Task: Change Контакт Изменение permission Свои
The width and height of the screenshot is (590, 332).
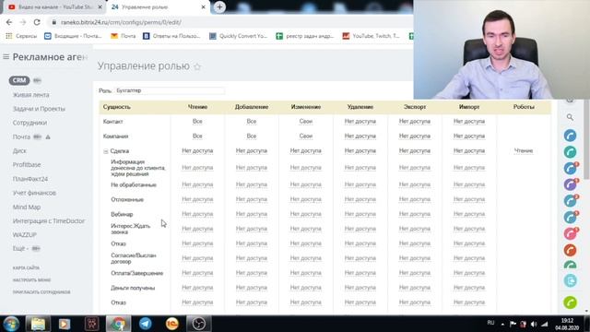Action: click(305, 121)
